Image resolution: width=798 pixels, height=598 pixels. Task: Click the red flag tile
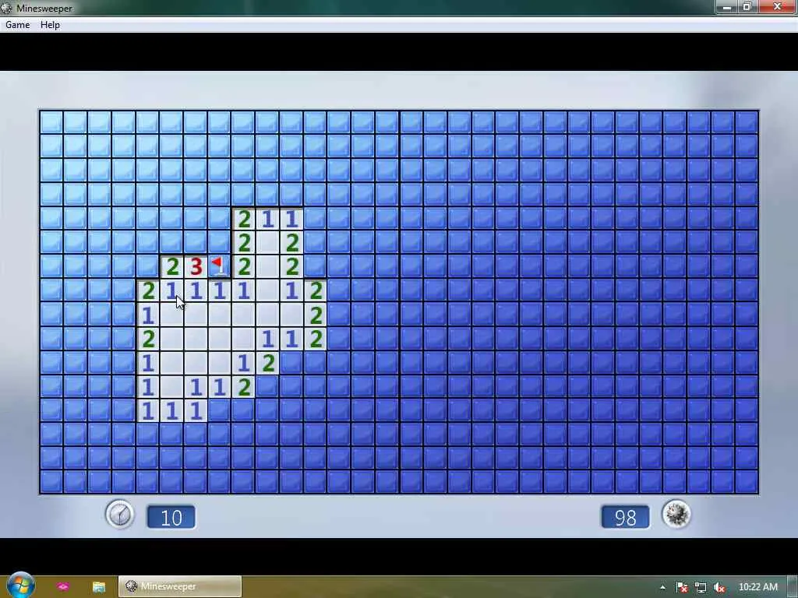pos(219,266)
